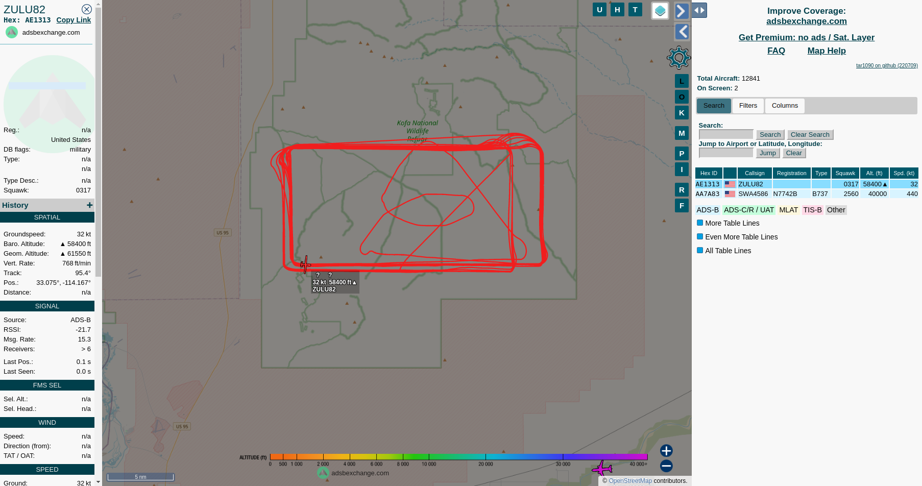The width and height of the screenshot is (922, 486).
Task: Focus the Search text field
Action: tap(726, 134)
